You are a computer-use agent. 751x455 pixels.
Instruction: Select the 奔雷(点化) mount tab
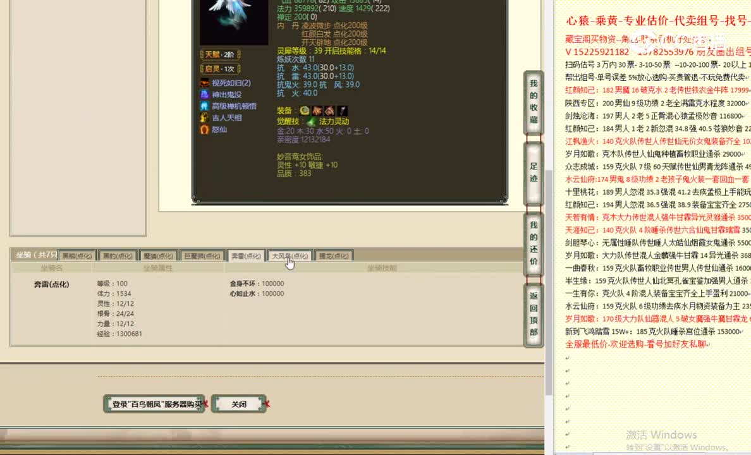coord(246,256)
